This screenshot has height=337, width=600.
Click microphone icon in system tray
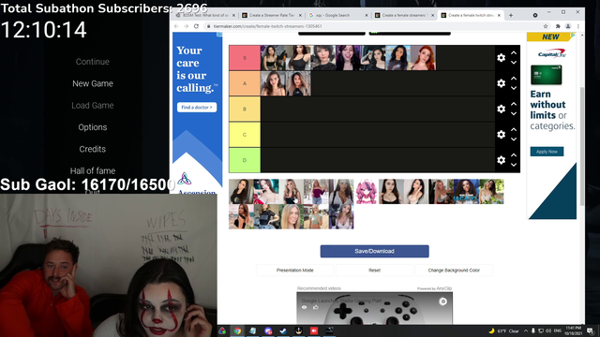pos(533,330)
